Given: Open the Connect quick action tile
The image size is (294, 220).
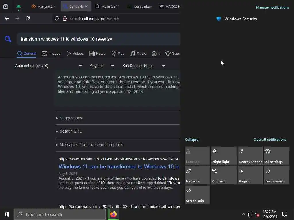Looking at the screenshot, I should pos(224,175).
